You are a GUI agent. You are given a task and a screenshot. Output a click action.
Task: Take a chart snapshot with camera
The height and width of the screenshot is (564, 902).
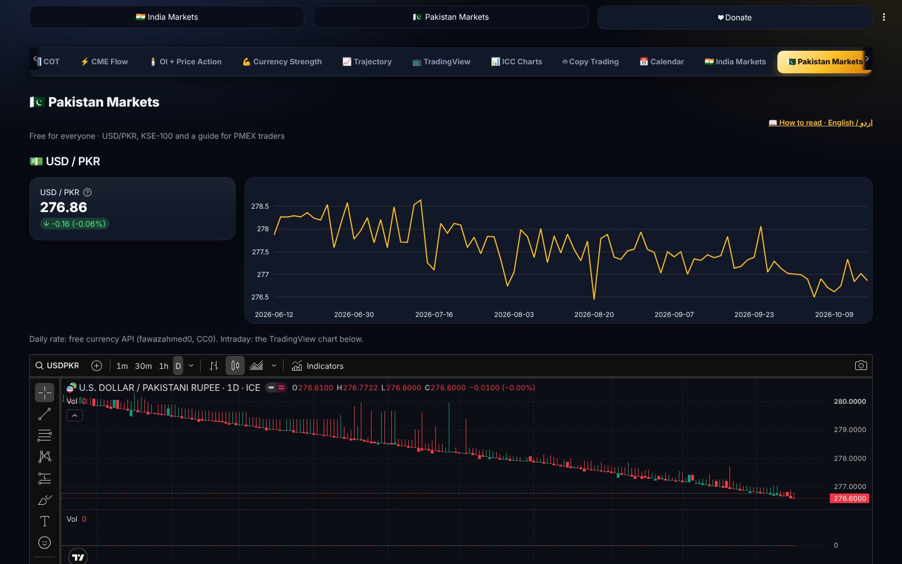click(861, 365)
